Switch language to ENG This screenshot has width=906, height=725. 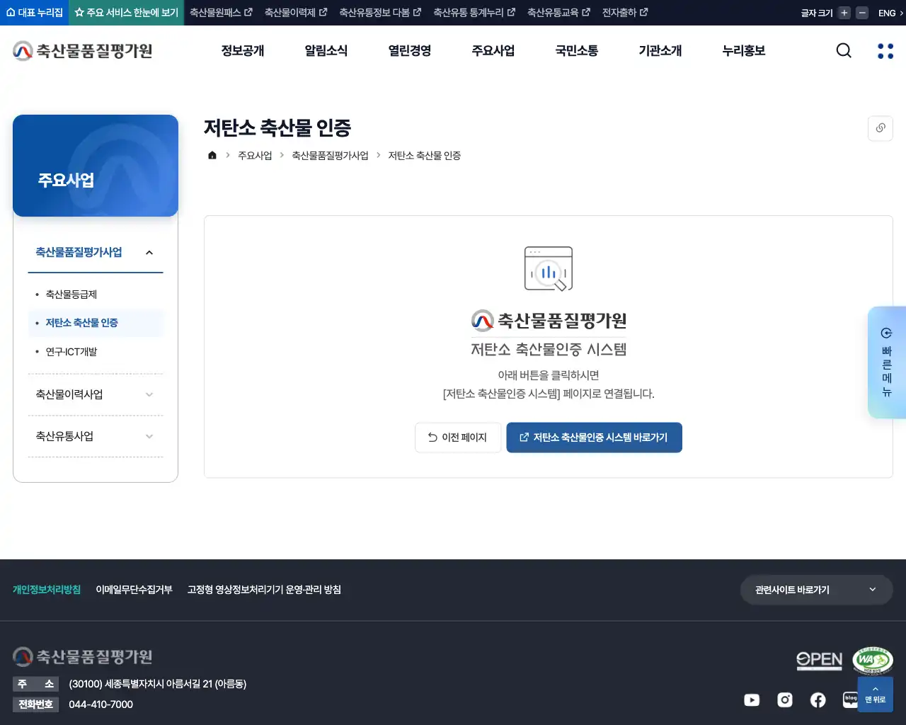tap(890, 13)
